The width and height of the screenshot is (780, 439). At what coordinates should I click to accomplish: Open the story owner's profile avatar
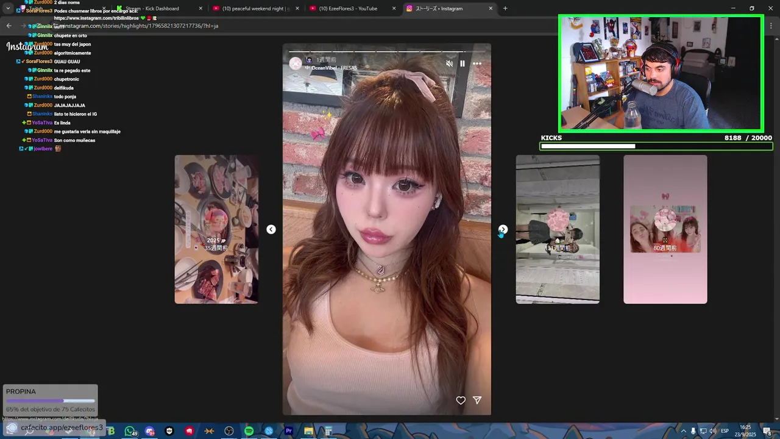click(296, 63)
